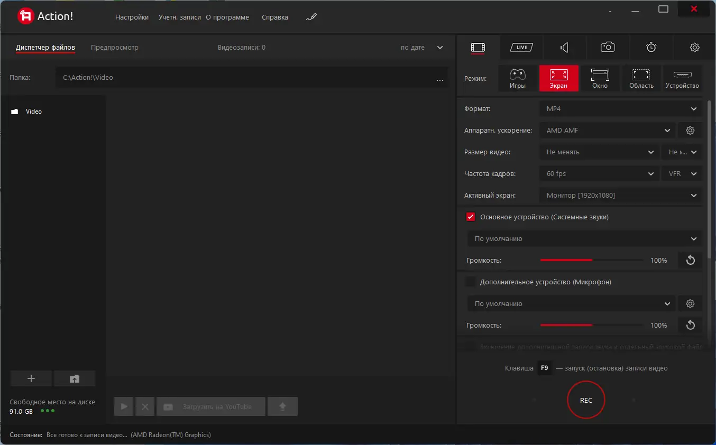The height and width of the screenshot is (445, 716).
Task: Start recording with the REC button
Action: click(x=586, y=401)
